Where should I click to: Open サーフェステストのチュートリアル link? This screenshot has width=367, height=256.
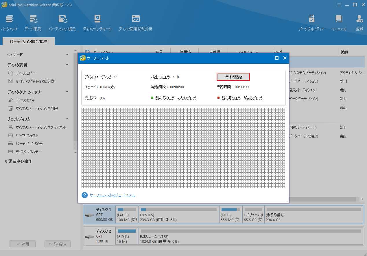click(113, 195)
